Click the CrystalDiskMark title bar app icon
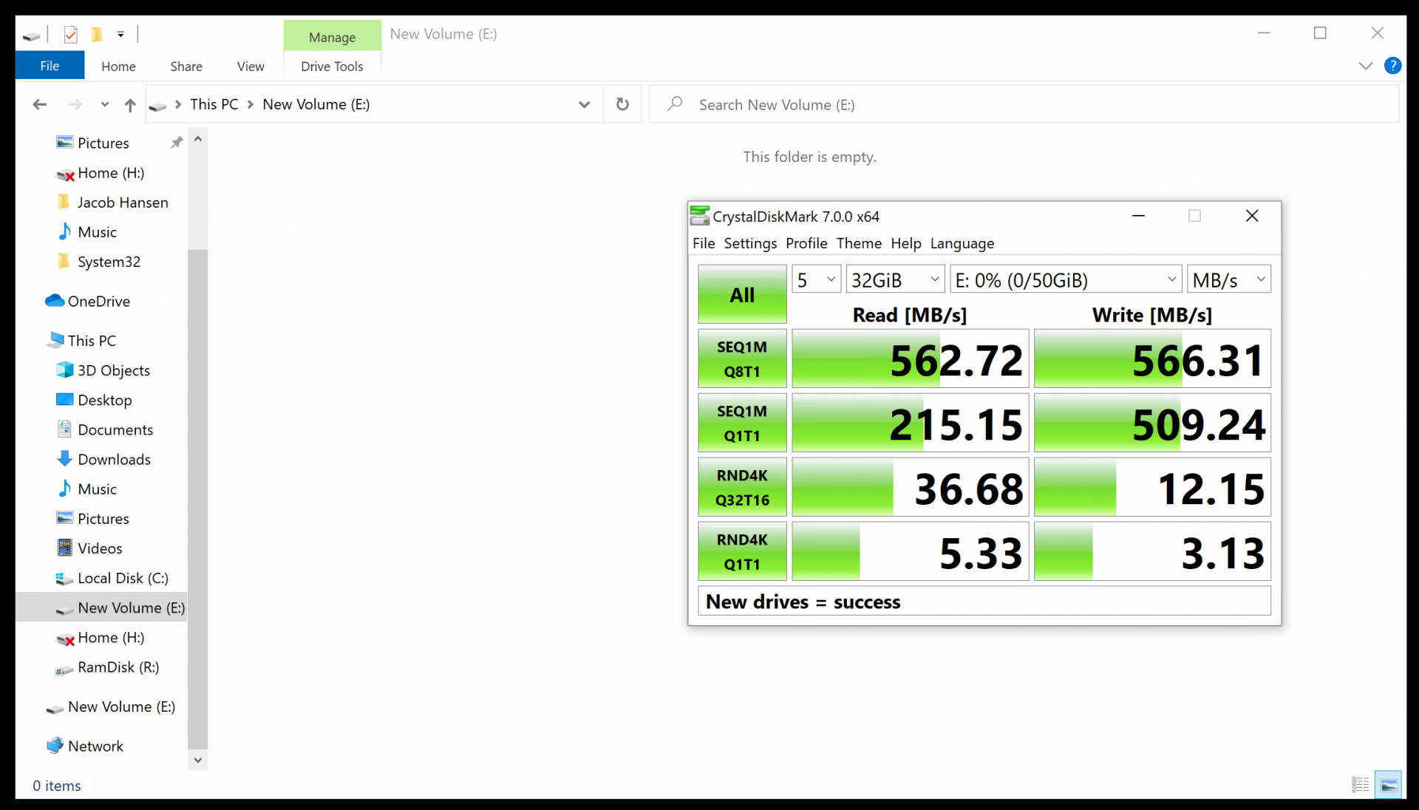This screenshot has height=810, width=1419. (699, 216)
